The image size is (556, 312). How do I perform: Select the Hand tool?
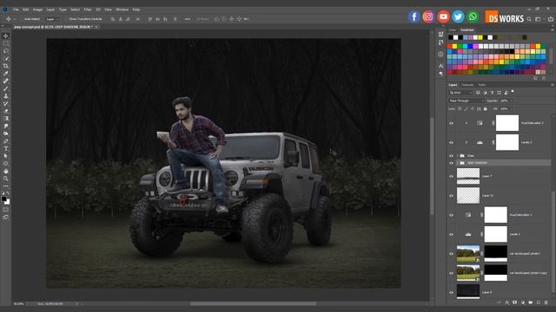pyautogui.click(x=6, y=172)
